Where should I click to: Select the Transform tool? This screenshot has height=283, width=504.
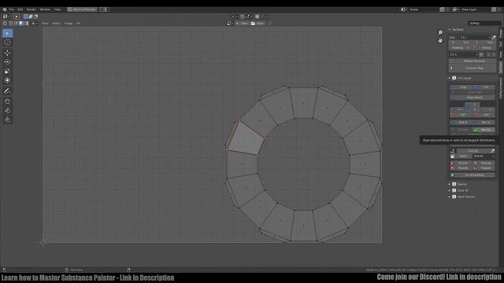pyautogui.click(x=7, y=80)
